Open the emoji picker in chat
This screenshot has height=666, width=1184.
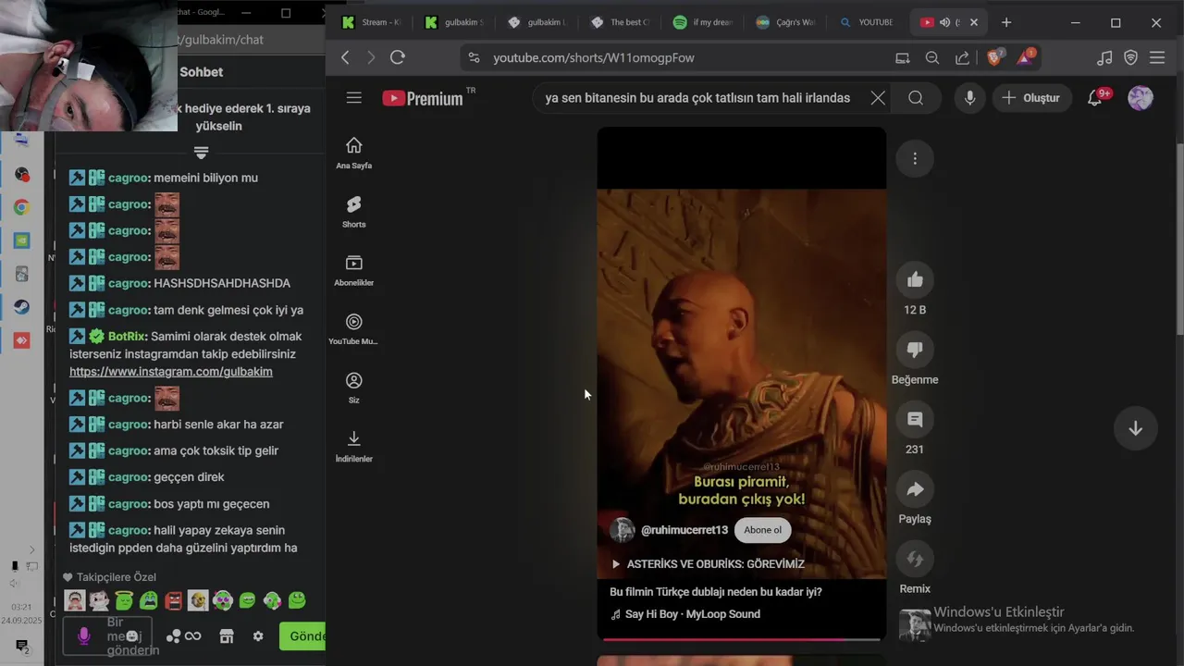pyautogui.click(x=132, y=635)
